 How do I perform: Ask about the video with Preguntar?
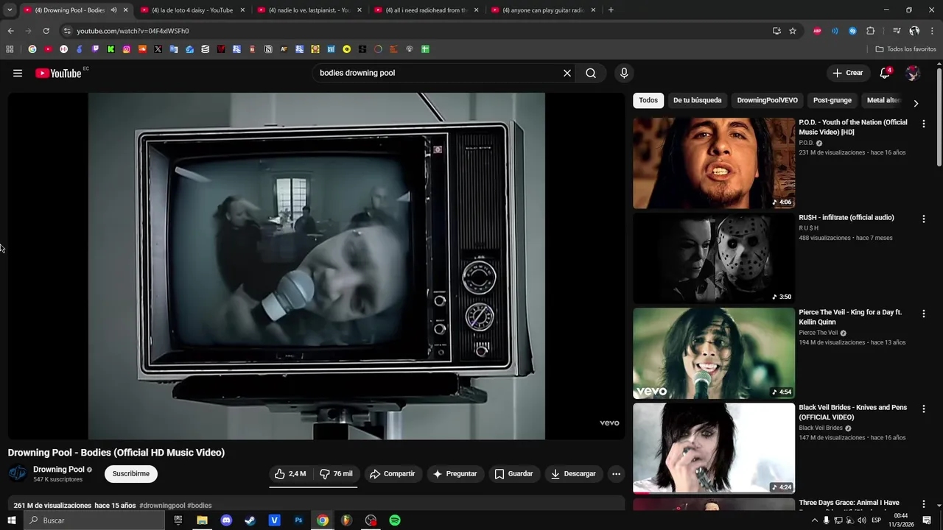click(455, 474)
